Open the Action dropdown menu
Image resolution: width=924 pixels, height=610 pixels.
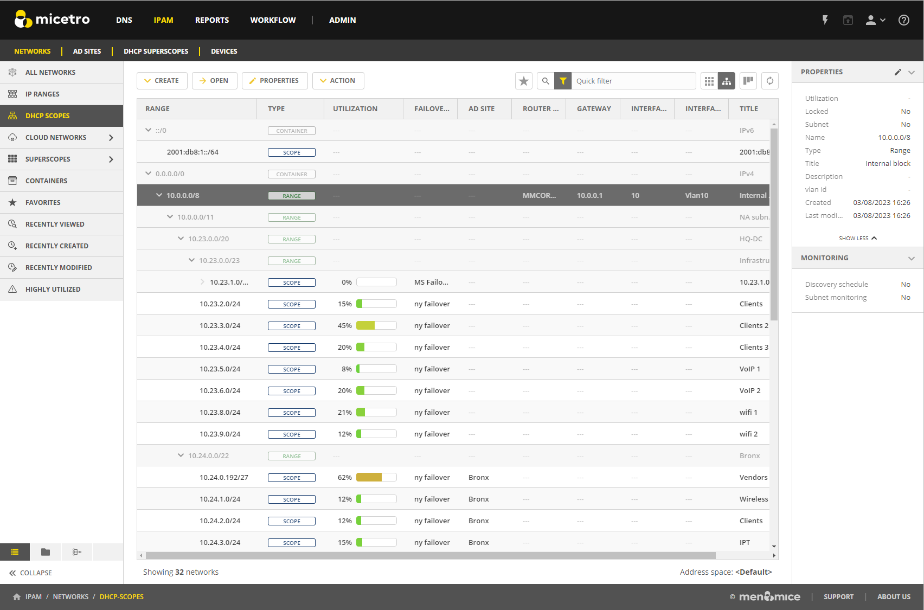(338, 81)
